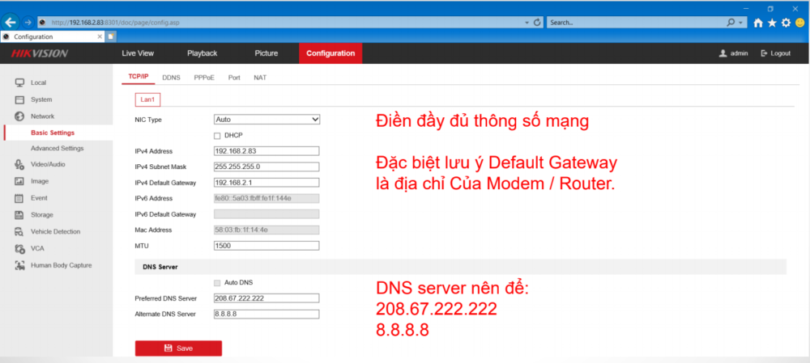Click the MTU input field
Image resolution: width=810 pixels, height=363 pixels.
click(266, 246)
